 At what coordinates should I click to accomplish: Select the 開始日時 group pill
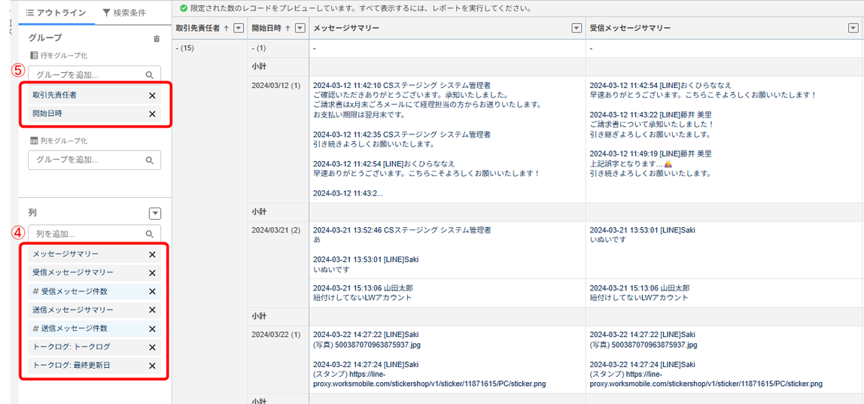click(x=94, y=114)
